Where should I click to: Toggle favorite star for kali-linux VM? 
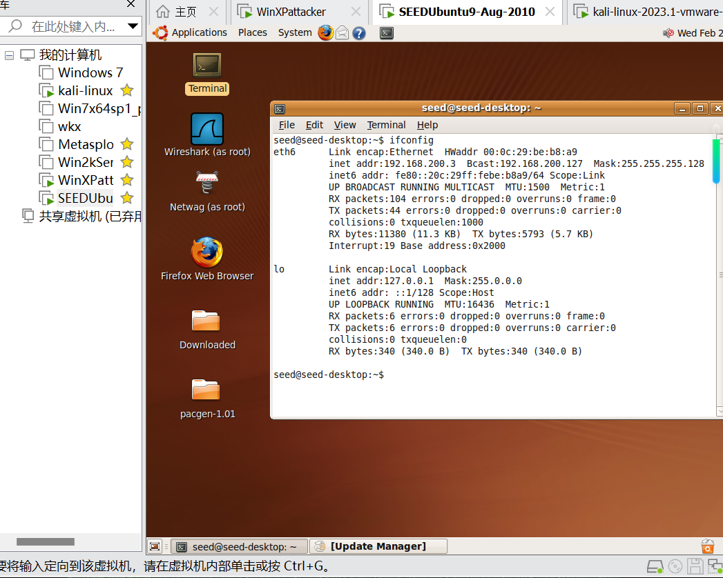click(x=127, y=90)
